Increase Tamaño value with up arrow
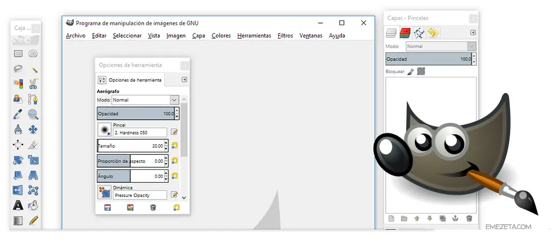This screenshot has height=242, width=551. coord(166,143)
